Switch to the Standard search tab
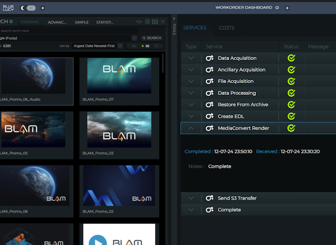The height and width of the screenshot is (245, 336). coord(30,22)
